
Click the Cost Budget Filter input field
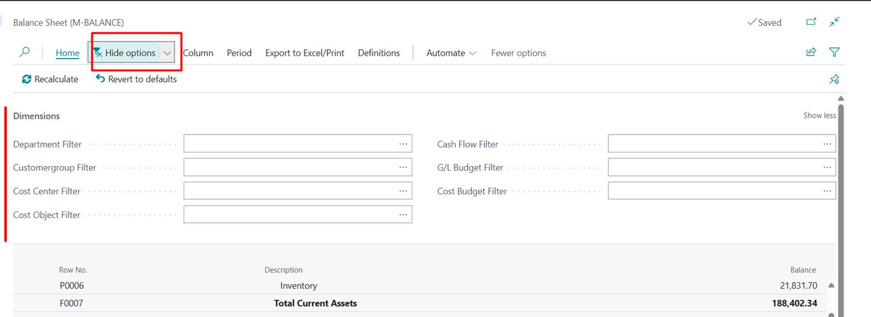click(722, 191)
